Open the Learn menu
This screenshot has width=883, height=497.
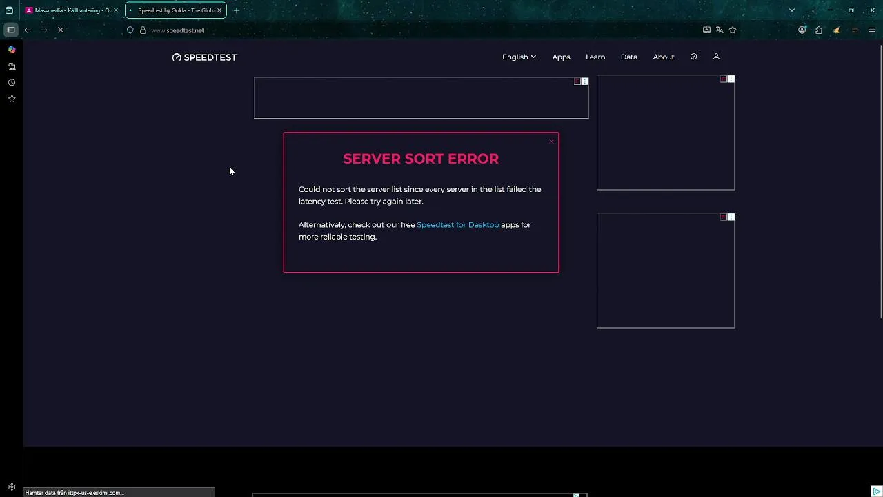[595, 57]
